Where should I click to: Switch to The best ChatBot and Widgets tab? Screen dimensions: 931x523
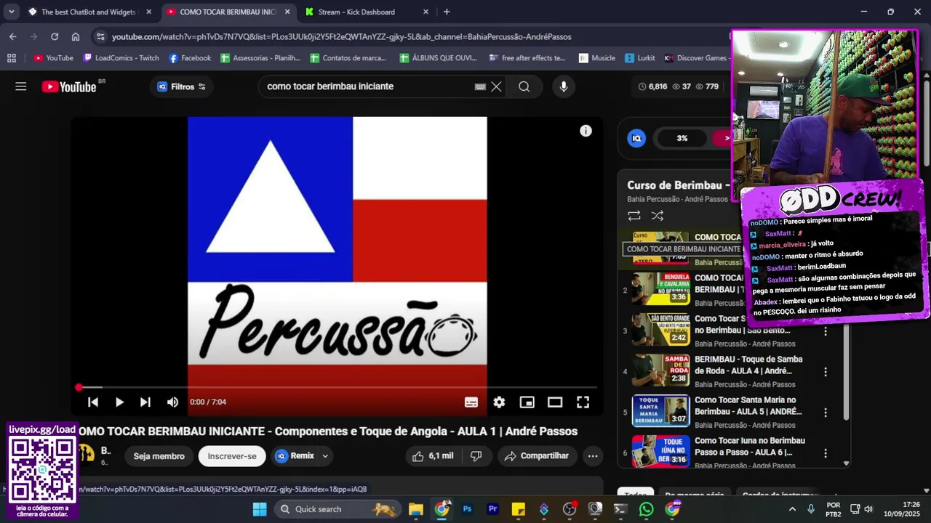point(90,12)
